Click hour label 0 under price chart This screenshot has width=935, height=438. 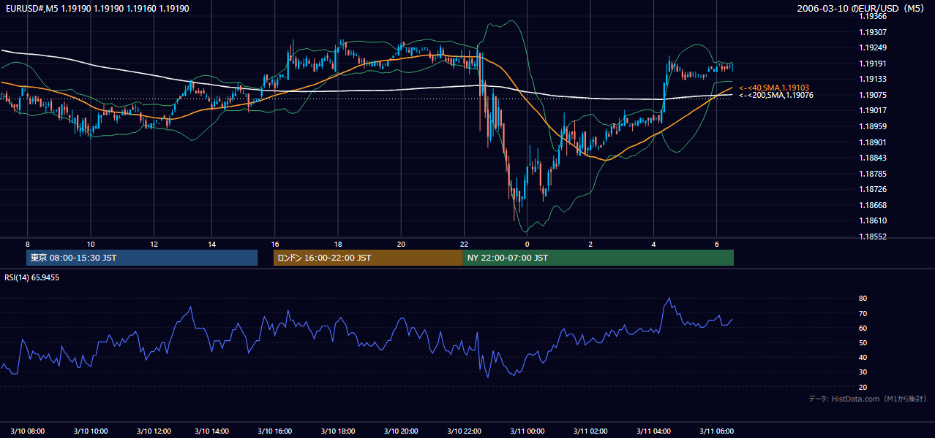[x=527, y=244]
